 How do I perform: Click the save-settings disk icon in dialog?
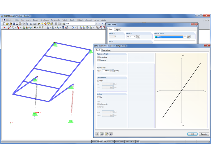111,134
